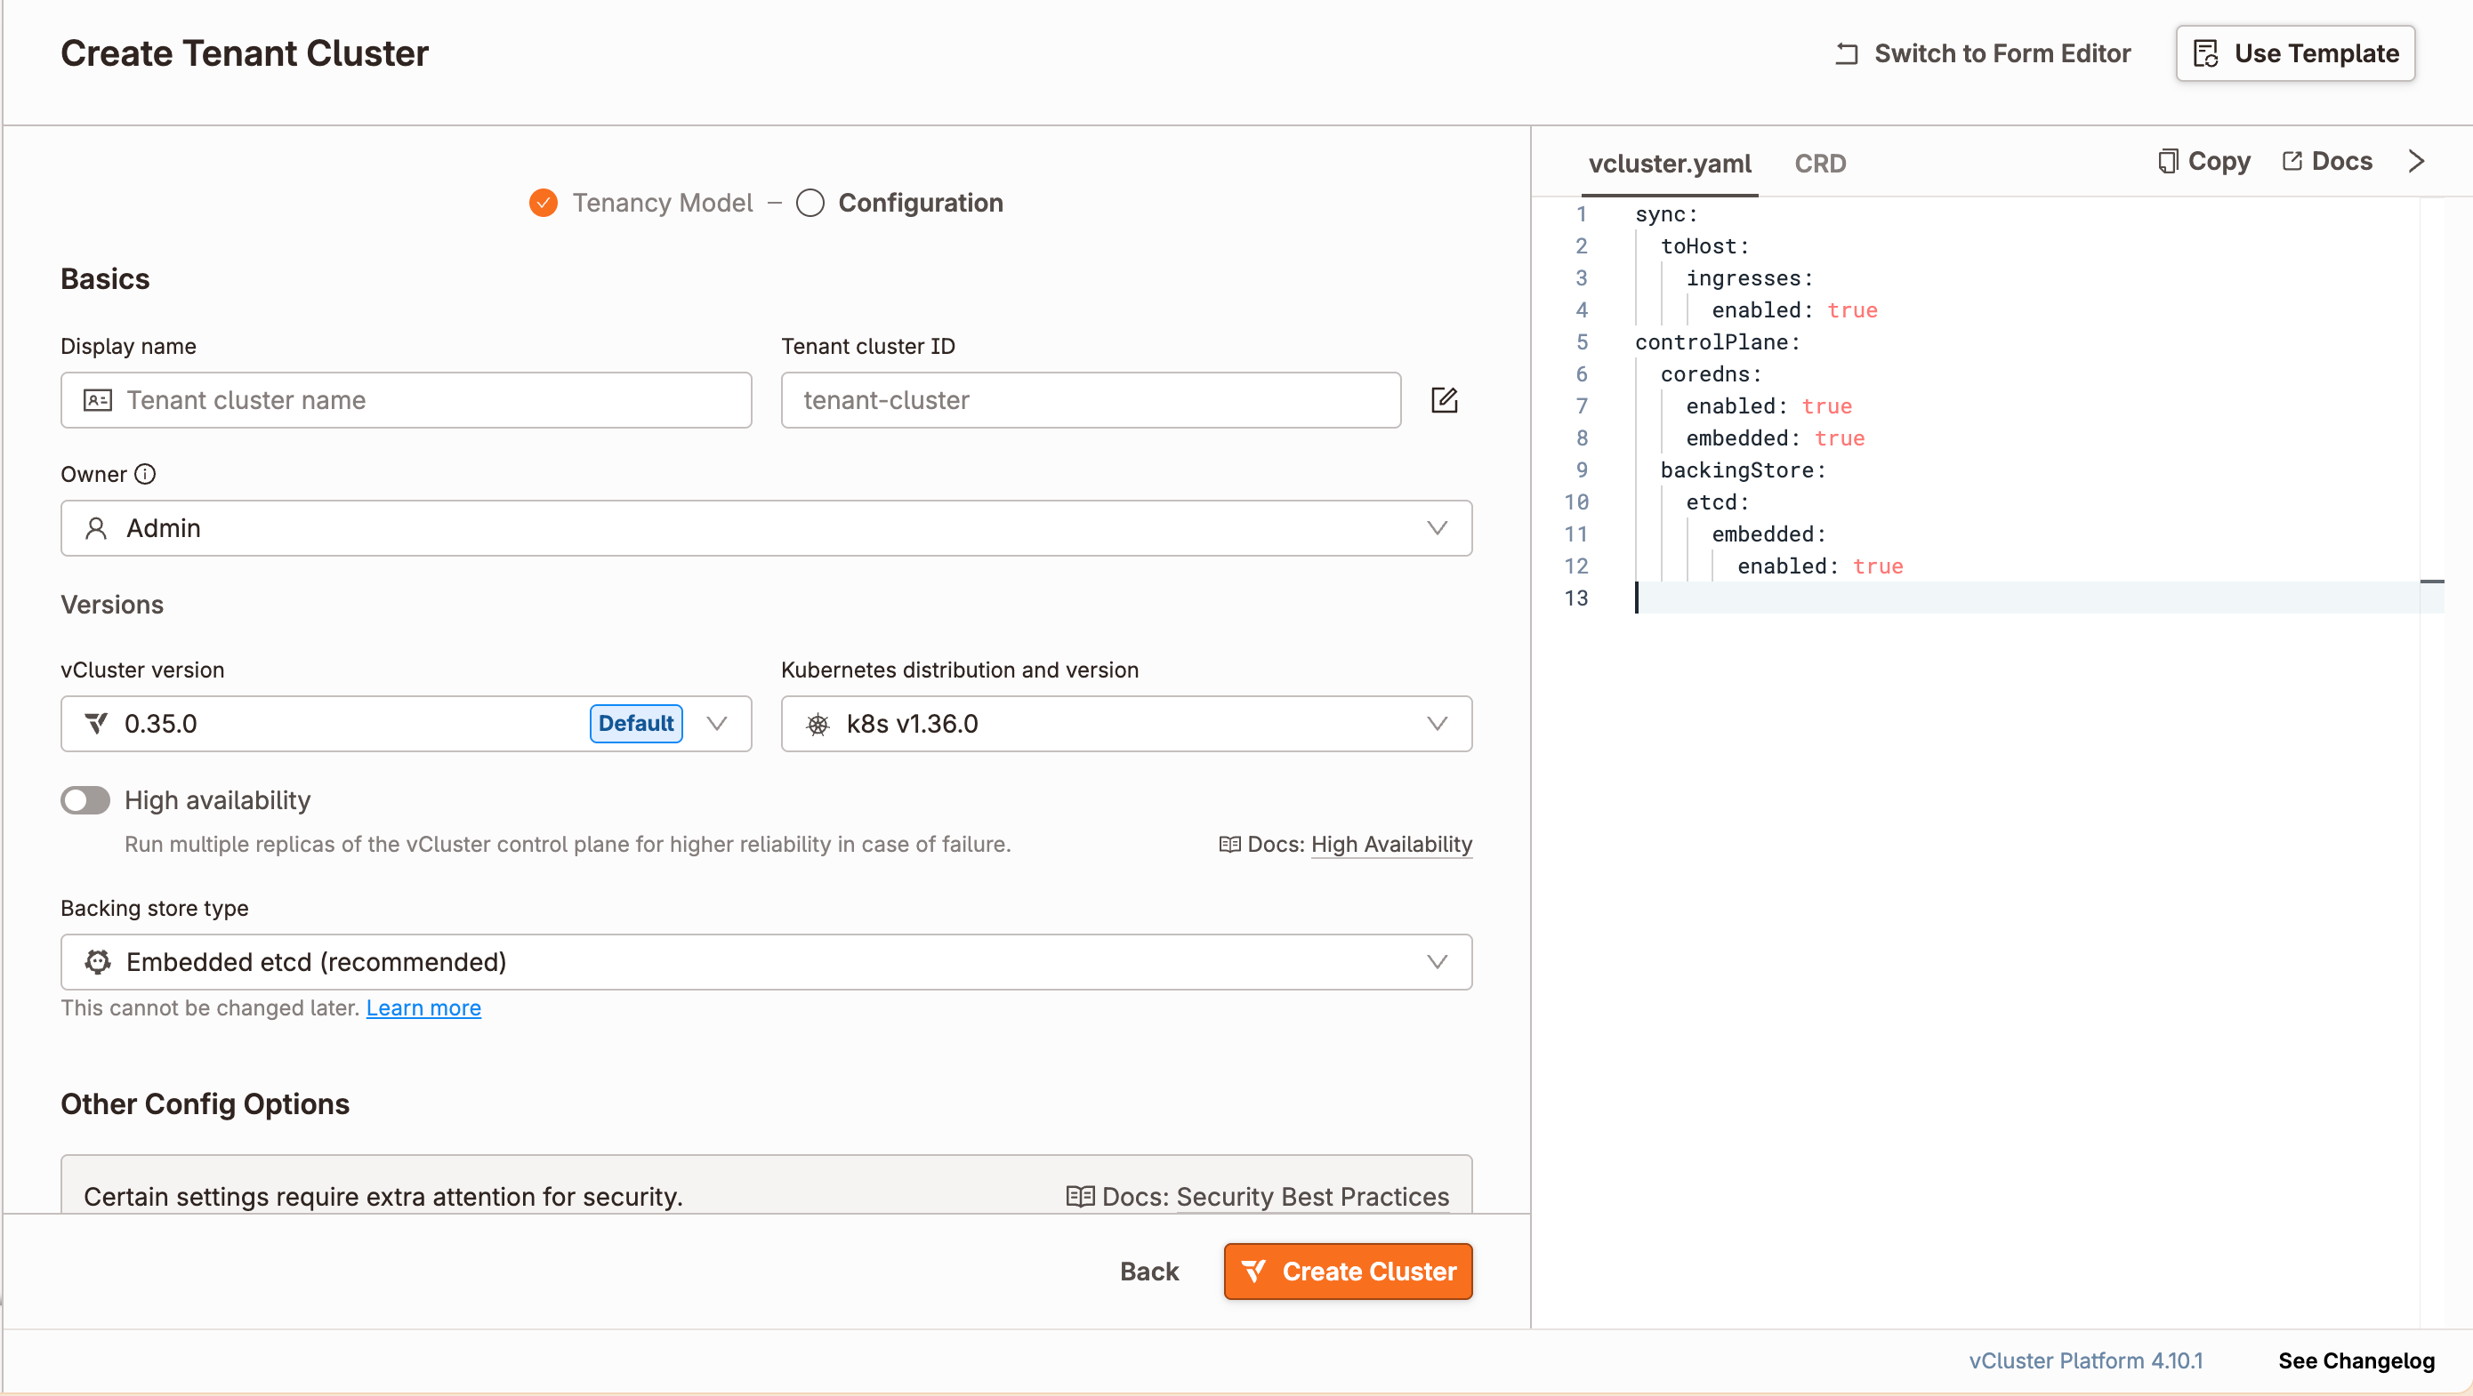
Task: Click the line number 10 in gutter
Action: (1576, 502)
